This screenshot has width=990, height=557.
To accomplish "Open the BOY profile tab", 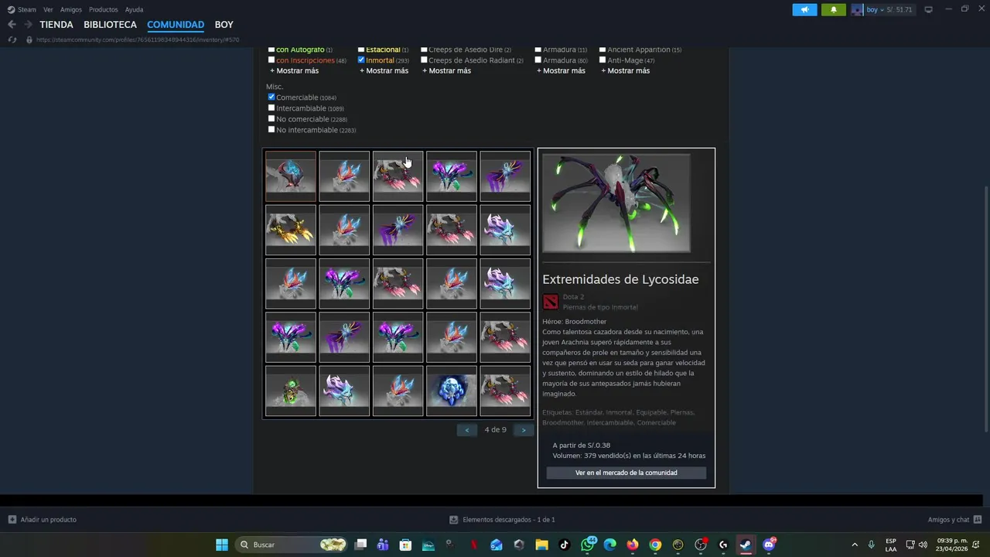I will [x=224, y=25].
